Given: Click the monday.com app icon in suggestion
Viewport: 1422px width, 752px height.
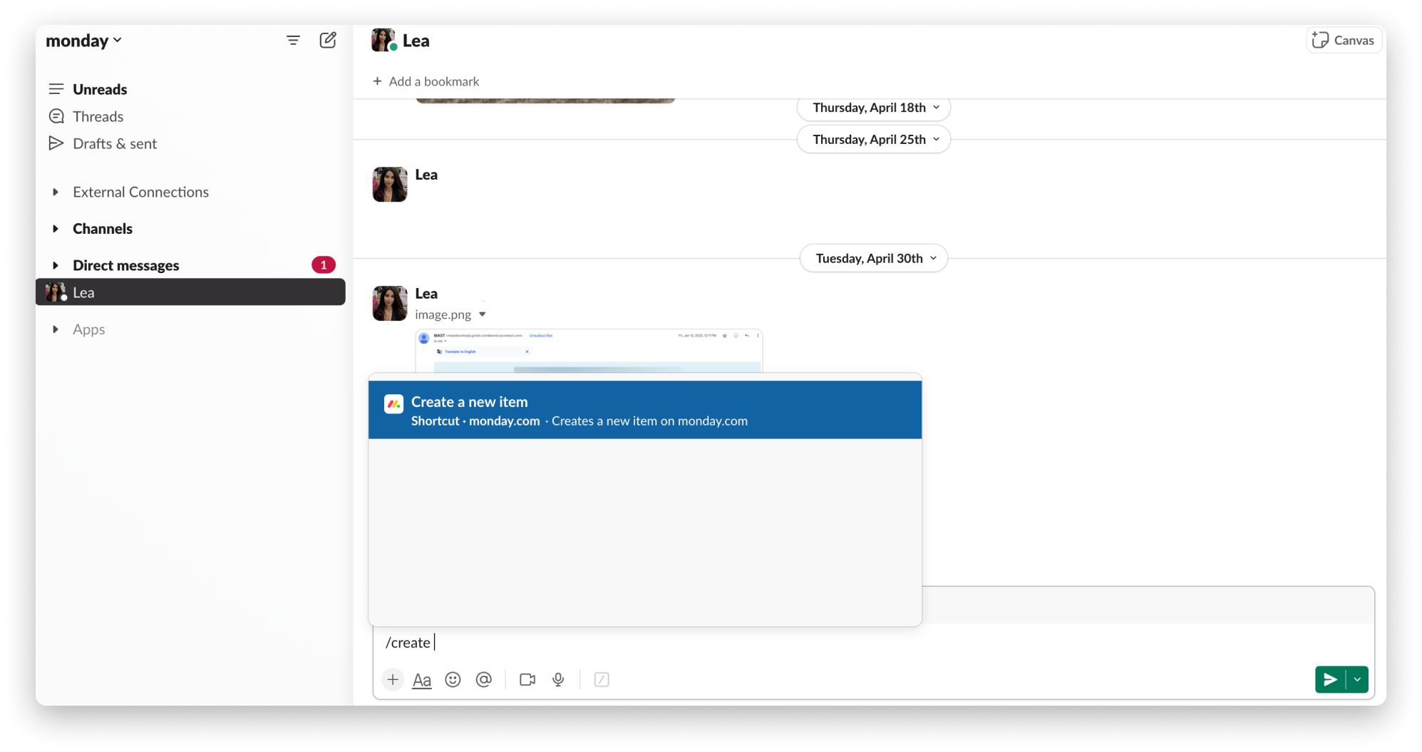Looking at the screenshot, I should pos(393,404).
